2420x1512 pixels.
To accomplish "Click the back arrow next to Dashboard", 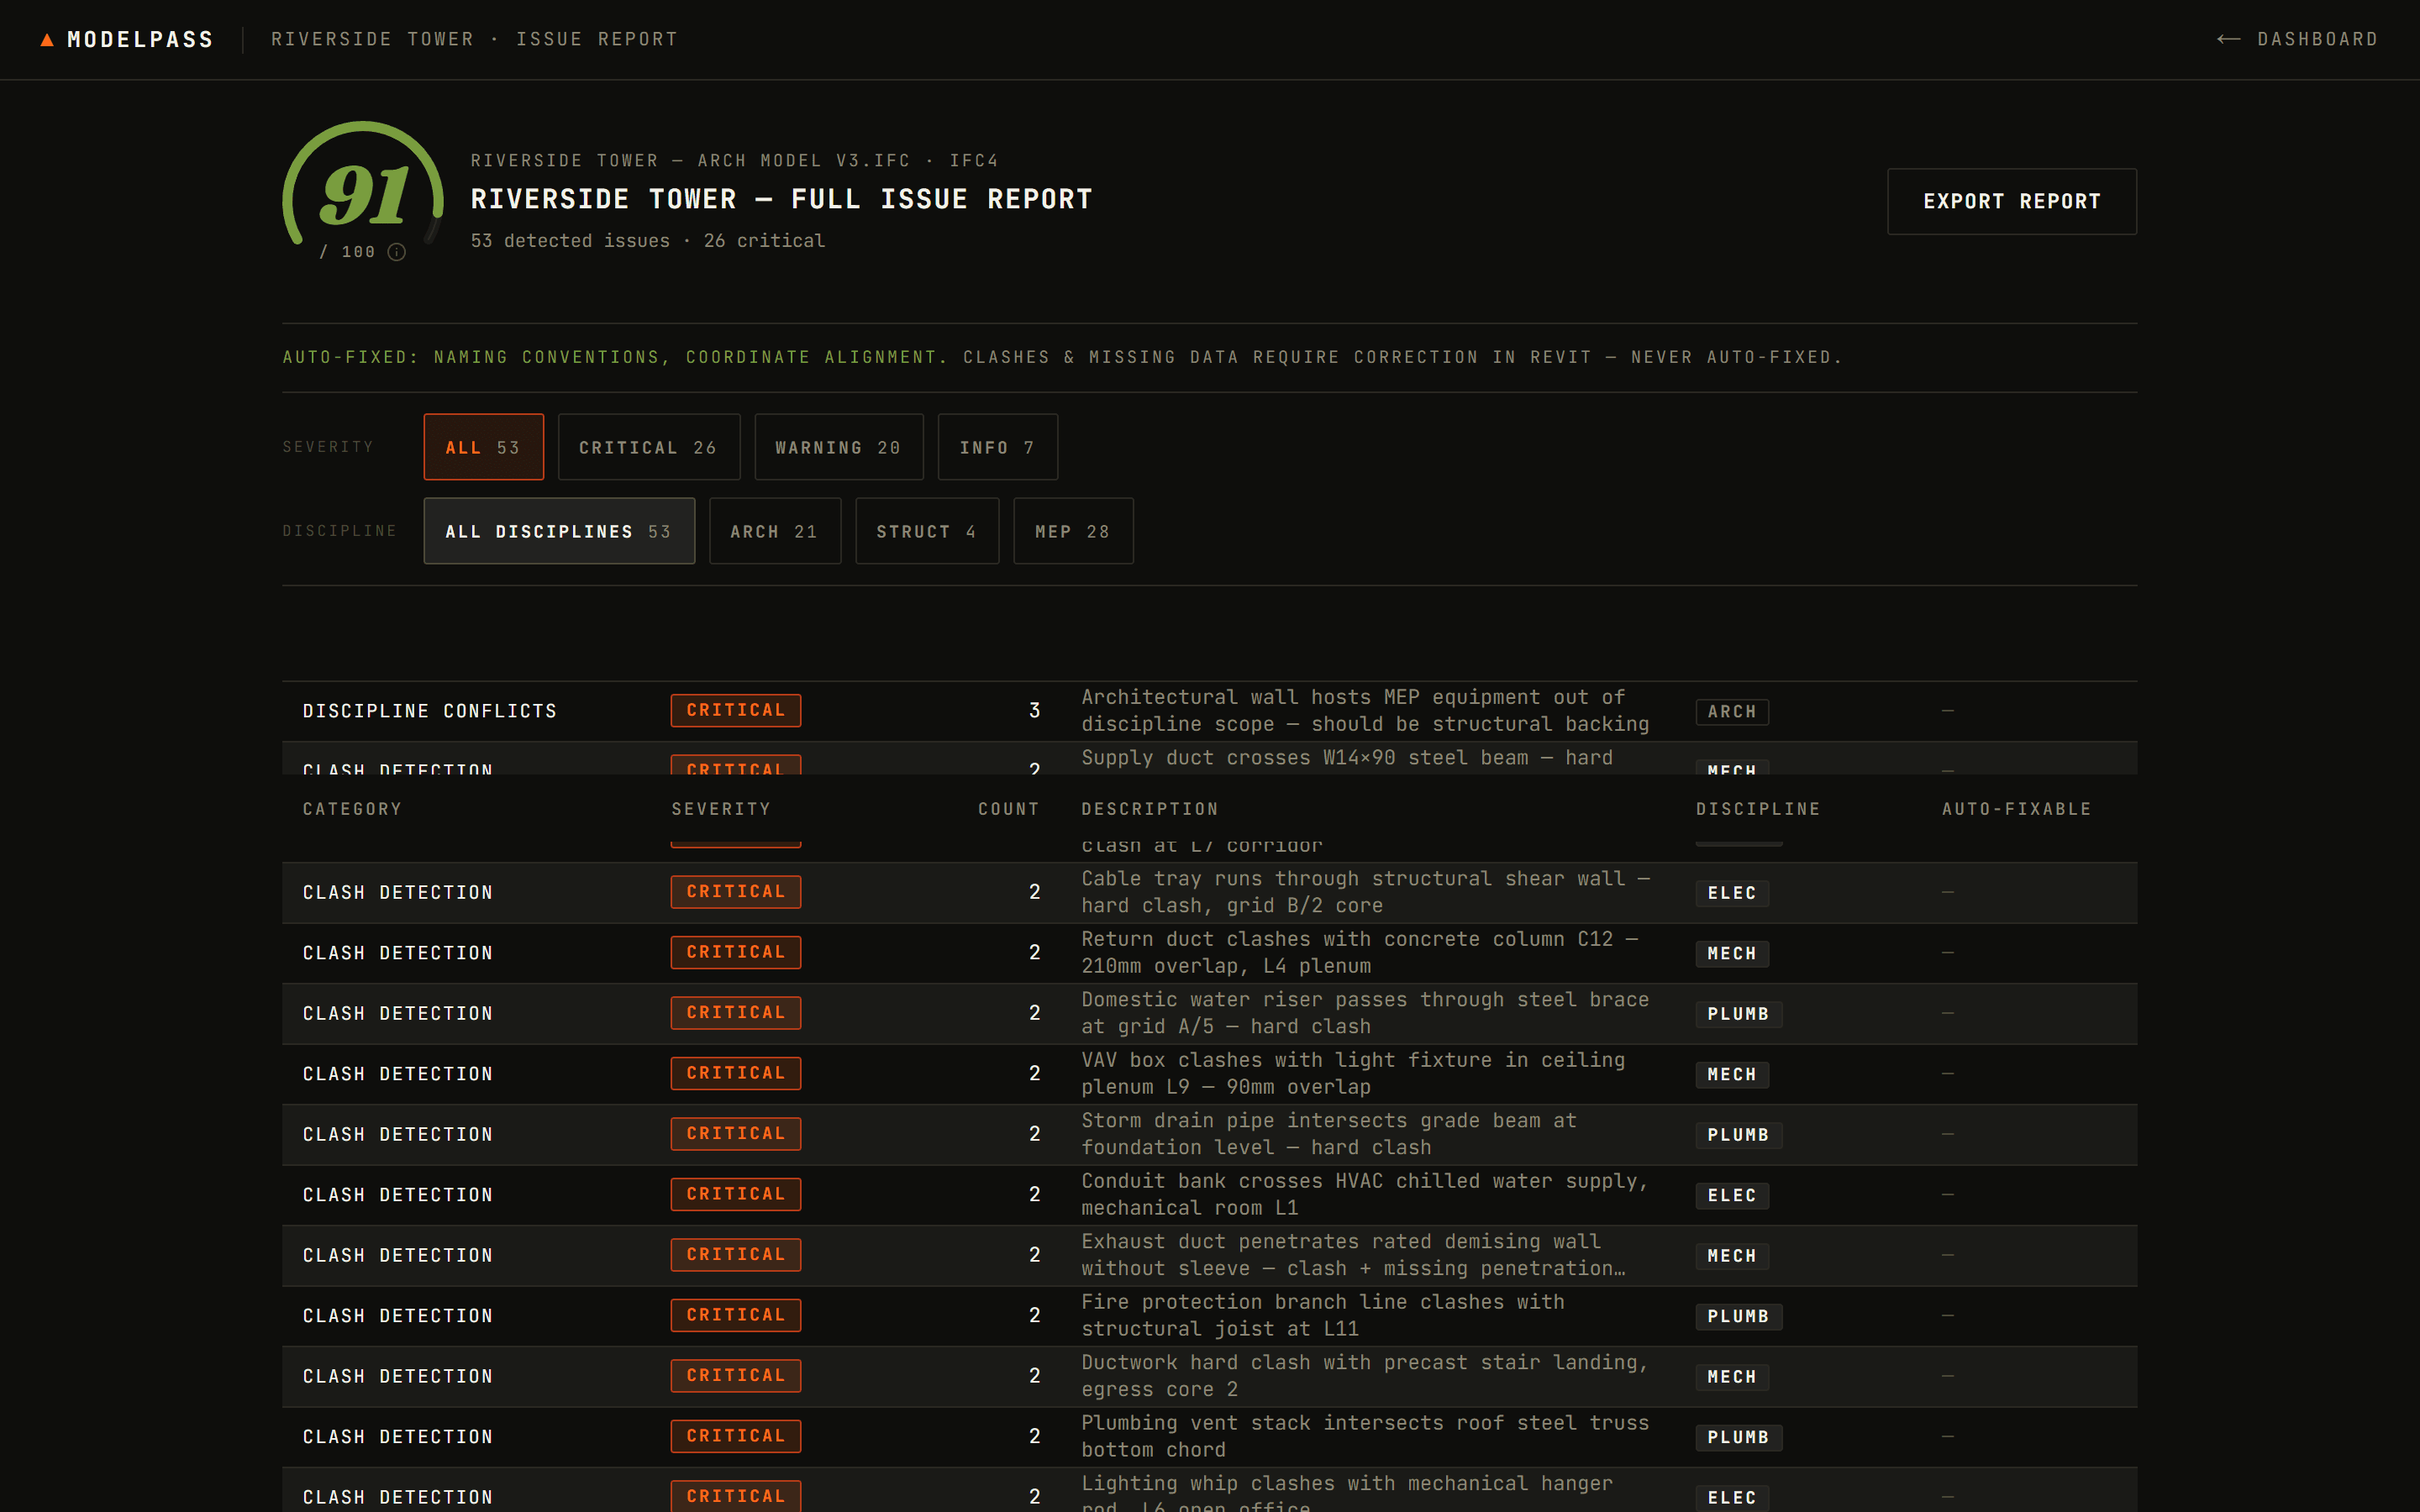I will click(x=2228, y=39).
